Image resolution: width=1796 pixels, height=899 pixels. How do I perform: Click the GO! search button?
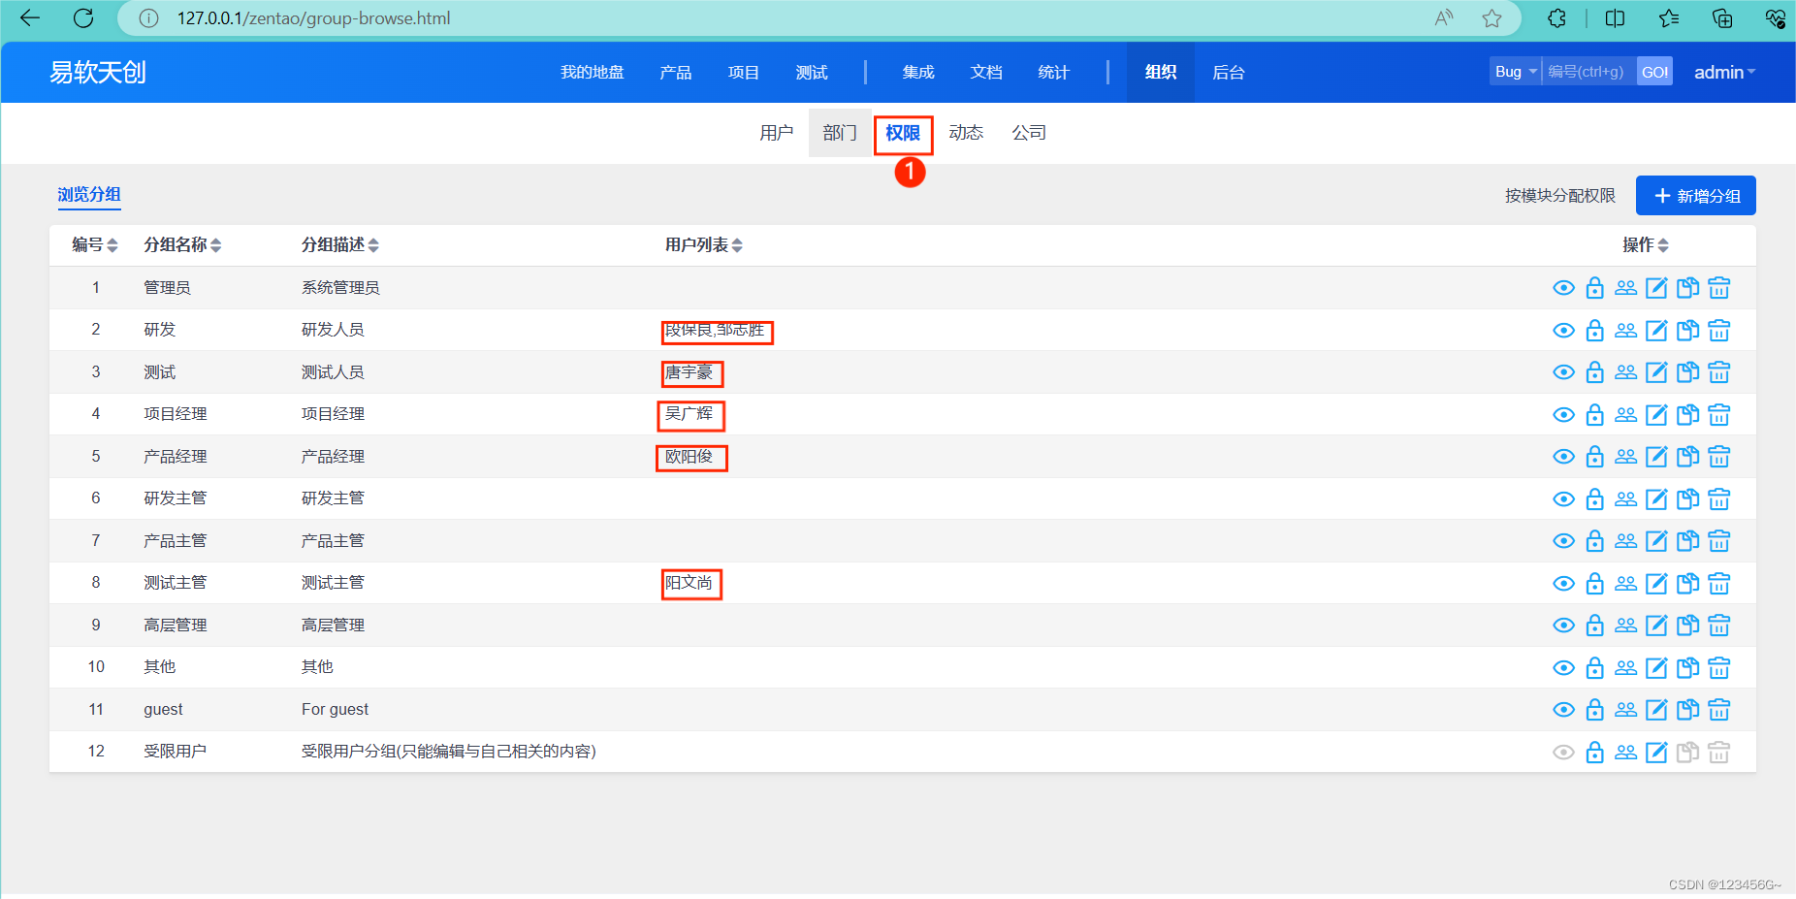[1654, 72]
